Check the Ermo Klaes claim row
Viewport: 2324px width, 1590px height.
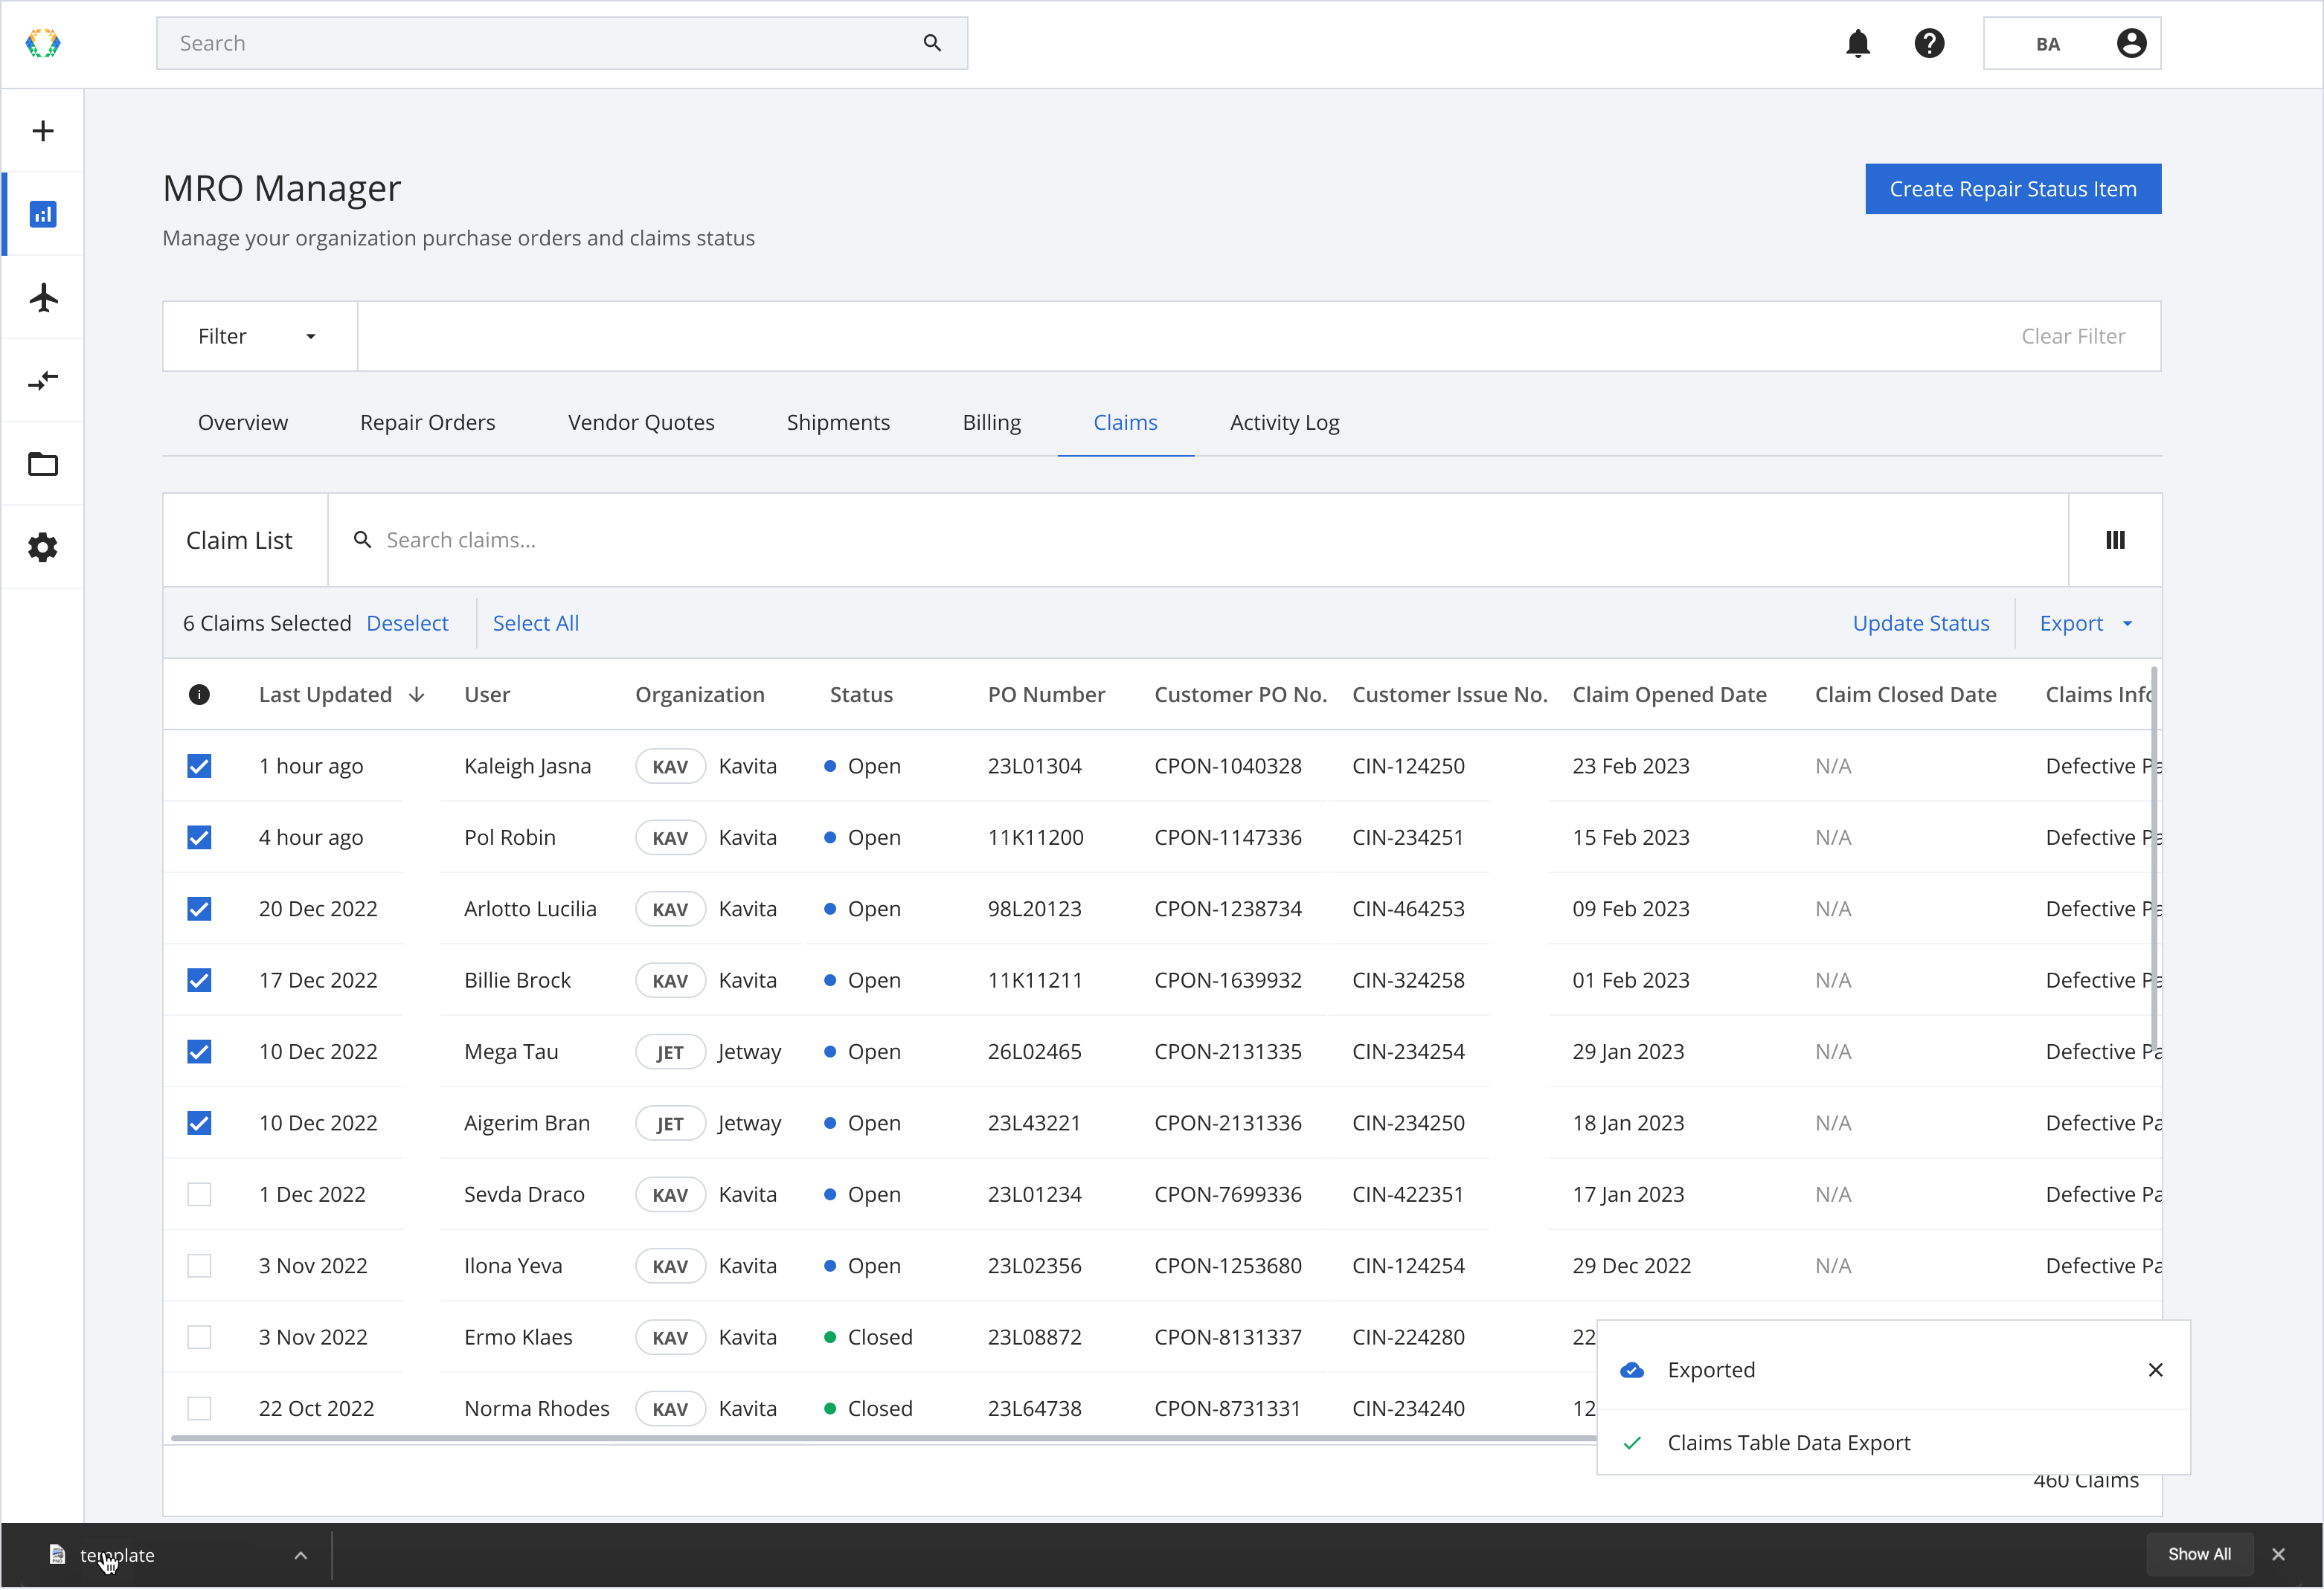point(199,1337)
